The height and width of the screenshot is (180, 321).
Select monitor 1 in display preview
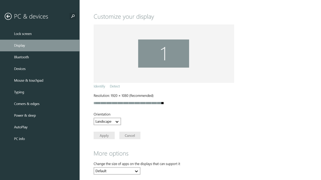[x=164, y=54]
